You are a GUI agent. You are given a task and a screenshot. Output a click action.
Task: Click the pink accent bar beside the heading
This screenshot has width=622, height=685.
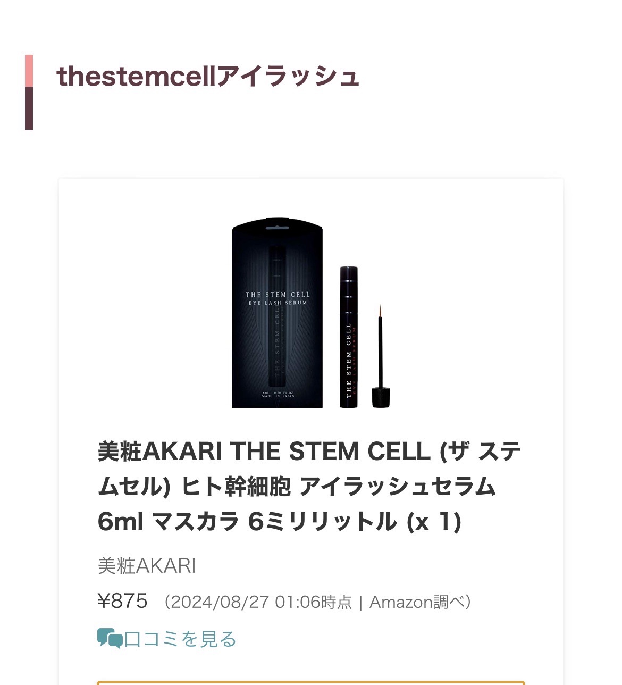[x=28, y=69]
